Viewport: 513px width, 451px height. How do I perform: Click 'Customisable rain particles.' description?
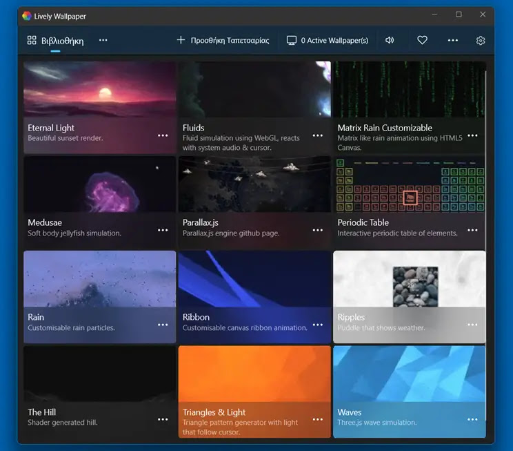71,328
